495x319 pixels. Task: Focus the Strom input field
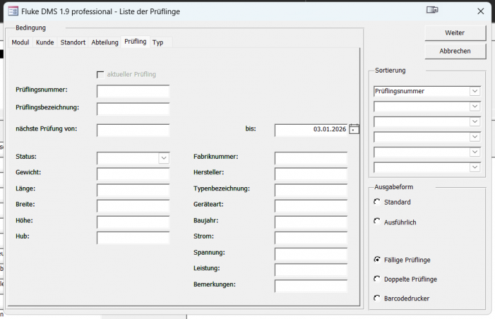tap(311, 238)
